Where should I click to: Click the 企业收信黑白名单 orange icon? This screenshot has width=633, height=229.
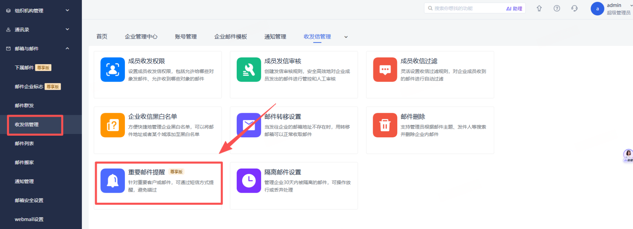(112, 125)
